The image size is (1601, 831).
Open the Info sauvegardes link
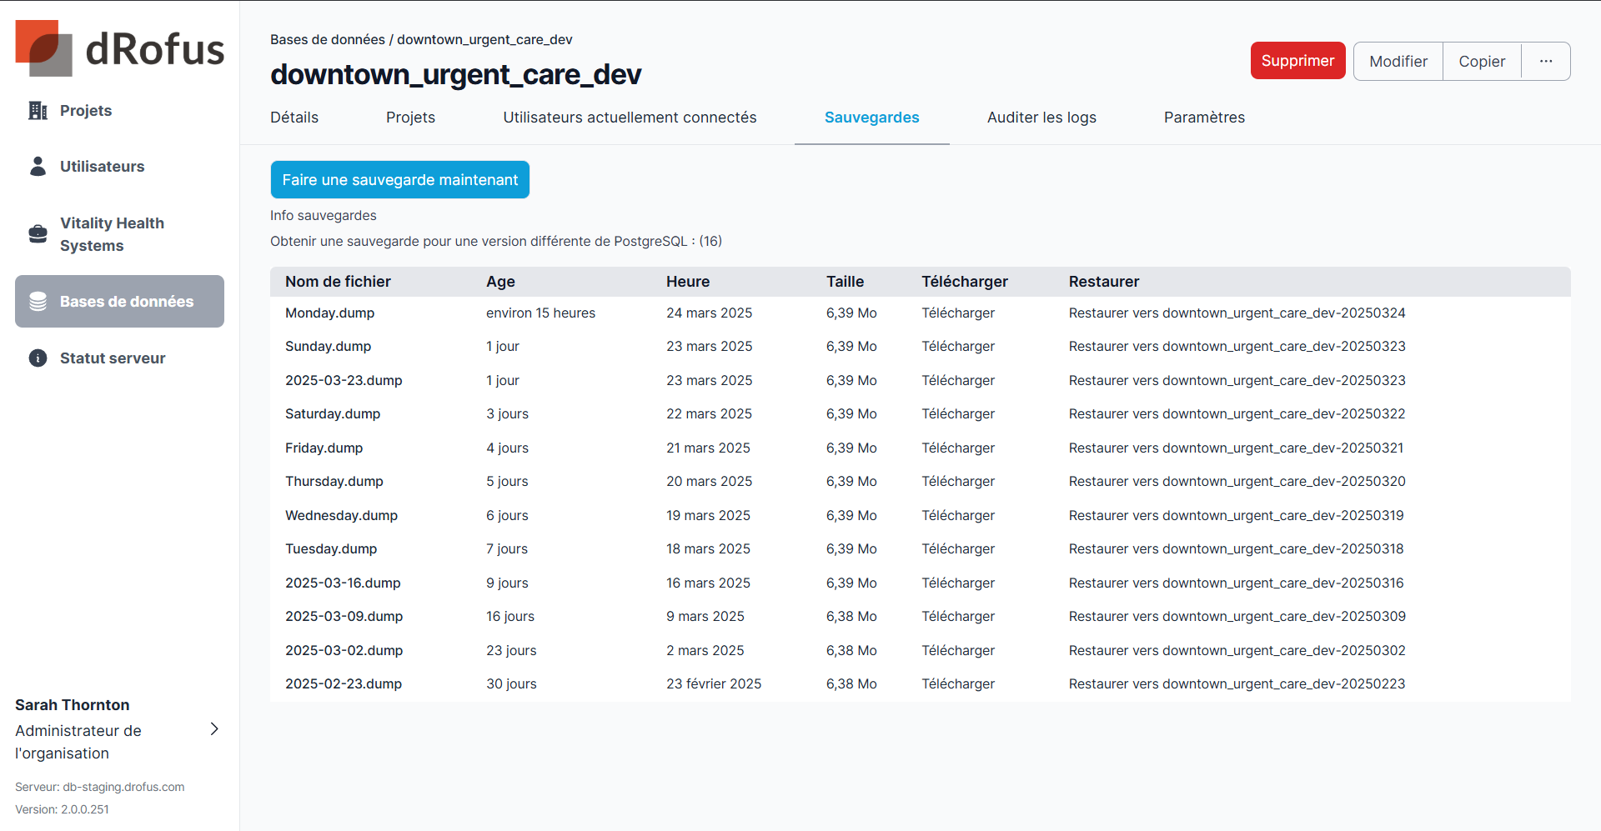click(x=323, y=216)
